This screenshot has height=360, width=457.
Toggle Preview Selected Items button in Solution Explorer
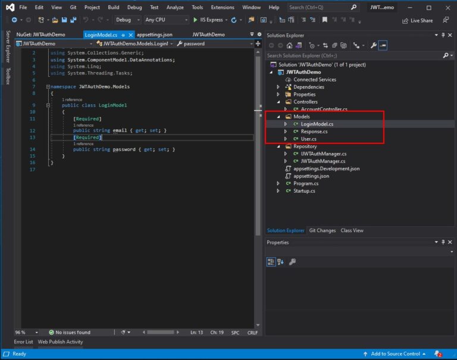[x=383, y=45]
